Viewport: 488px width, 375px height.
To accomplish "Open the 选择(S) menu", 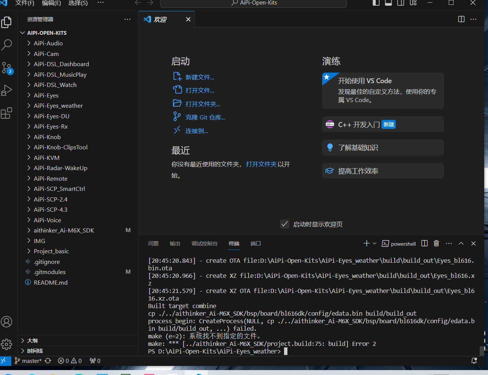I will [78, 3].
